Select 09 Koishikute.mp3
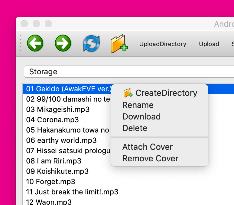Viewport: 234px width, 205px height. (x=57, y=171)
